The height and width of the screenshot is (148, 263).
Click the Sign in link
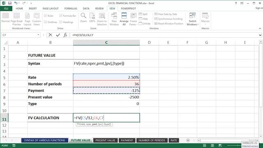259,8
